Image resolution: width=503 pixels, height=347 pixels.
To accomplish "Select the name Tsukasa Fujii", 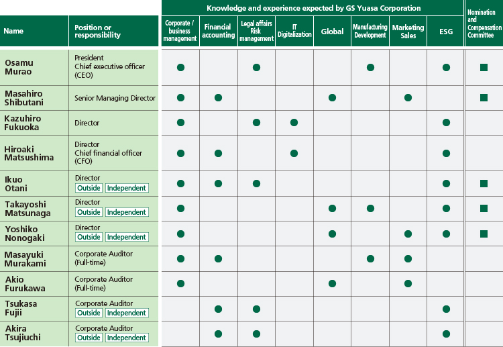I will coord(21,308).
